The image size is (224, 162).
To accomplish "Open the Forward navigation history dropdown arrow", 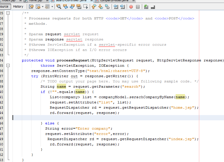I will pos(52,7).
